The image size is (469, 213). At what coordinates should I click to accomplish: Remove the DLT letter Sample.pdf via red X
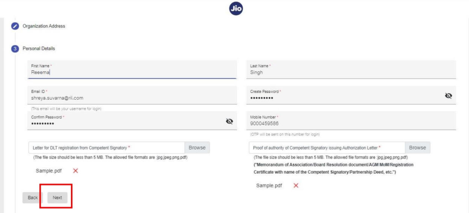76,170
